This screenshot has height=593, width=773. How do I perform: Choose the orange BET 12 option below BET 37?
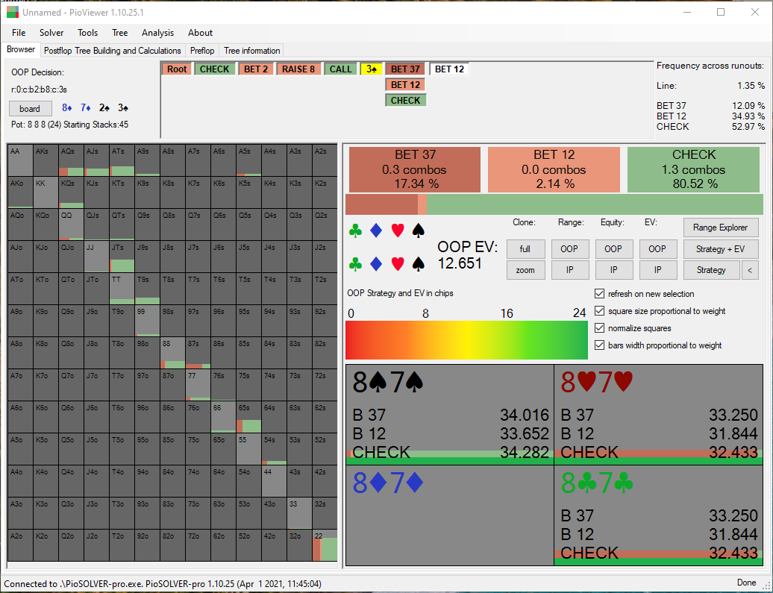405,85
